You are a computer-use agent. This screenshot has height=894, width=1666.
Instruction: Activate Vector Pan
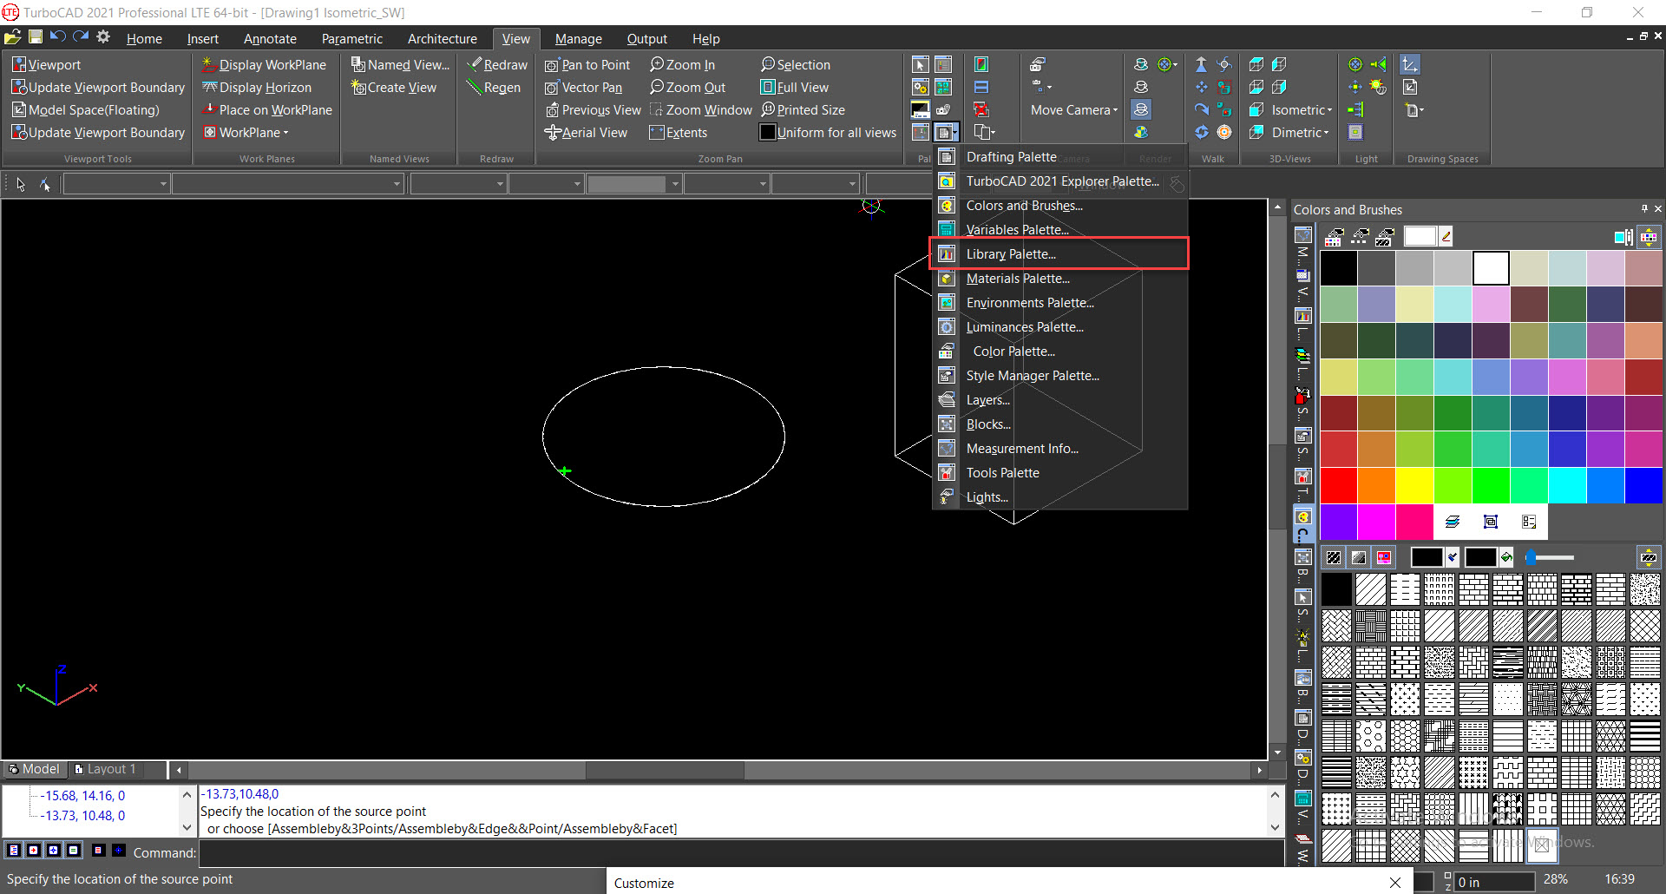click(584, 88)
